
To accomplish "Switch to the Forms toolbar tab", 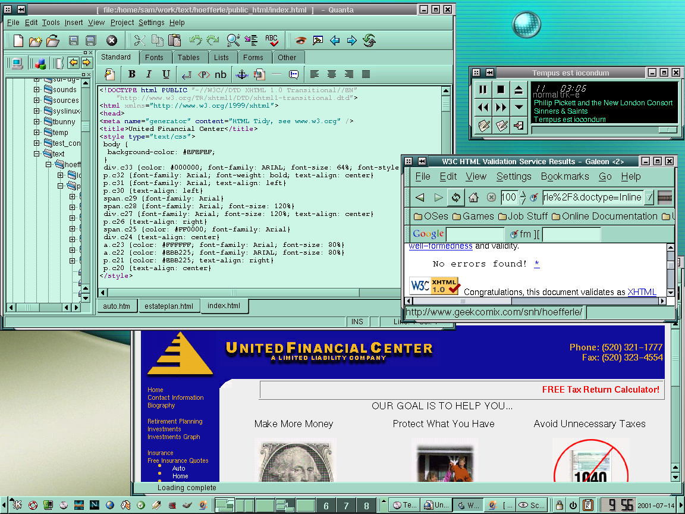I will 253,57.
